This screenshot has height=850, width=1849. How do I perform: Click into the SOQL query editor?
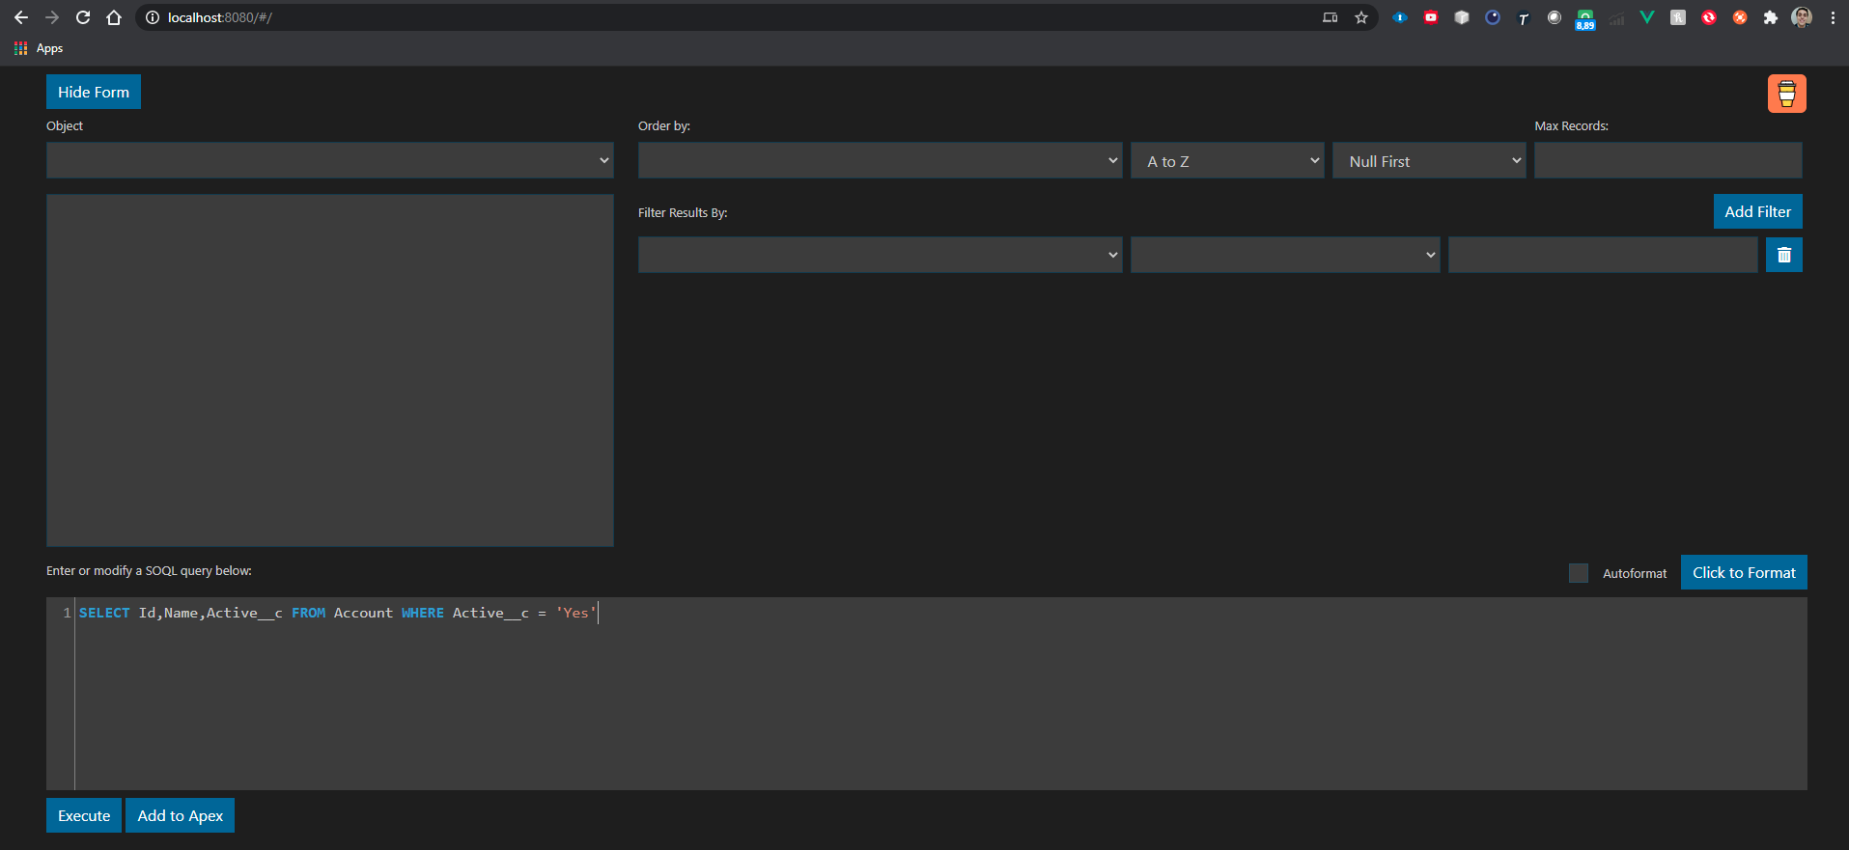click(x=927, y=694)
